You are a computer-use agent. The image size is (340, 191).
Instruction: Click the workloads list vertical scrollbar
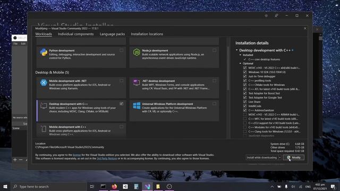pos(228,68)
